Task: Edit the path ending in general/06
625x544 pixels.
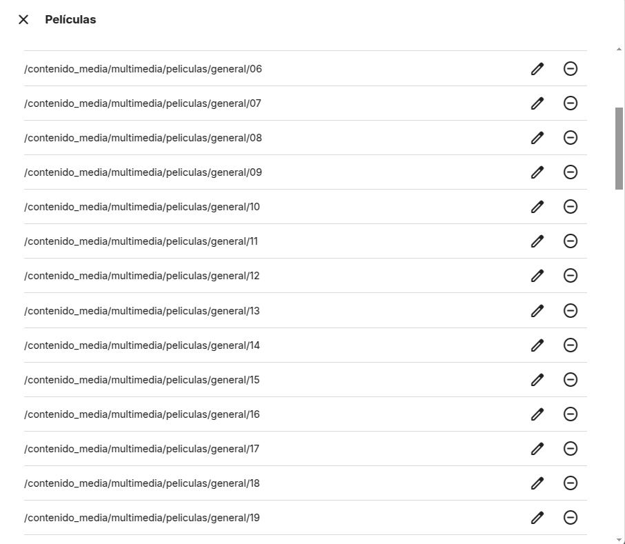Action: coord(537,69)
